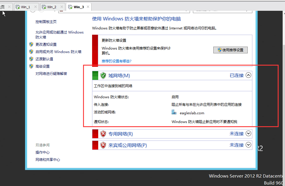
Task: Open 操作中心 link
Action: (43, 152)
